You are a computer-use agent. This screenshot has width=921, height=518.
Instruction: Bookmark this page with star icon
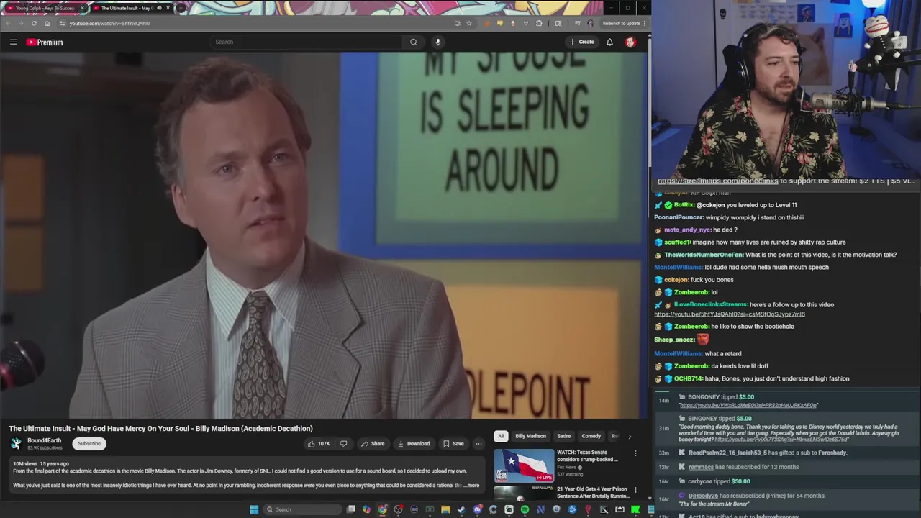tap(469, 23)
